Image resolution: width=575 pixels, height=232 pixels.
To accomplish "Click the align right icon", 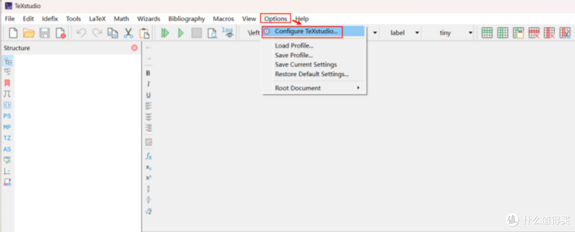I will 149,128.
